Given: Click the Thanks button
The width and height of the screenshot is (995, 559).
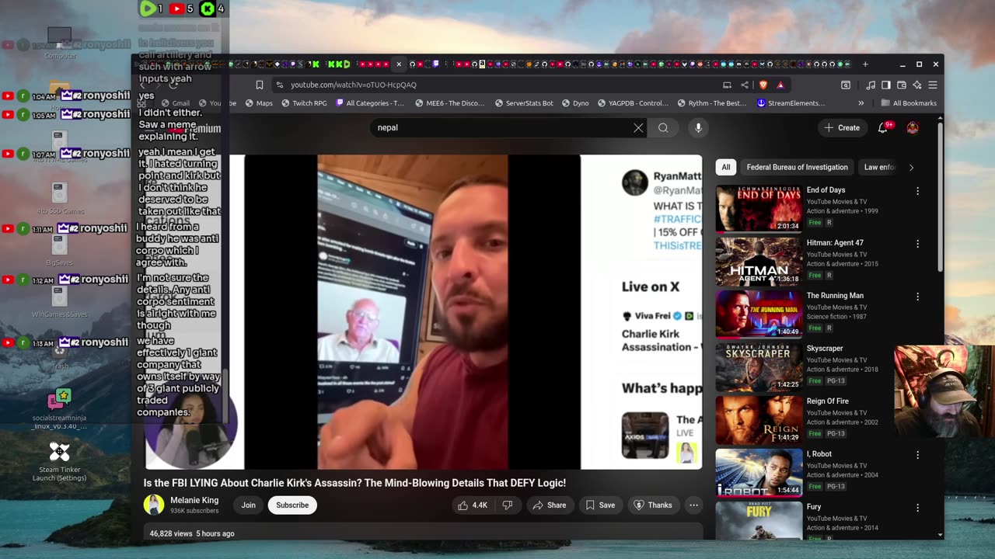Looking at the screenshot, I should (x=653, y=505).
